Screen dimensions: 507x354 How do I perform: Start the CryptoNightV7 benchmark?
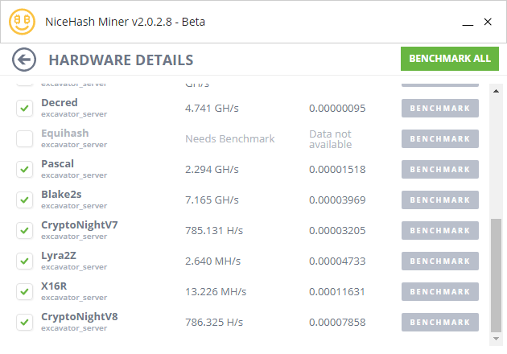point(440,230)
